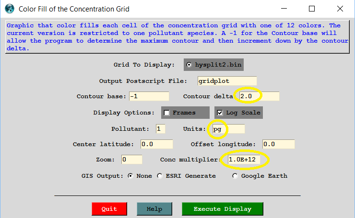Click the Offset longitude field
This screenshot has height=218, width=355.
(x=278, y=144)
